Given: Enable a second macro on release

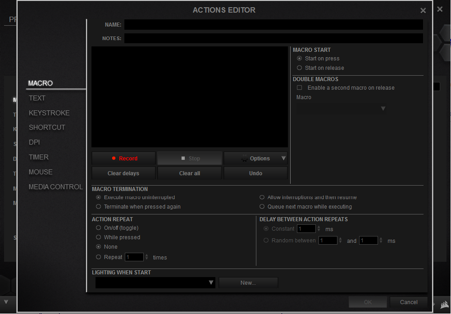Looking at the screenshot, I should pyautogui.click(x=300, y=88).
